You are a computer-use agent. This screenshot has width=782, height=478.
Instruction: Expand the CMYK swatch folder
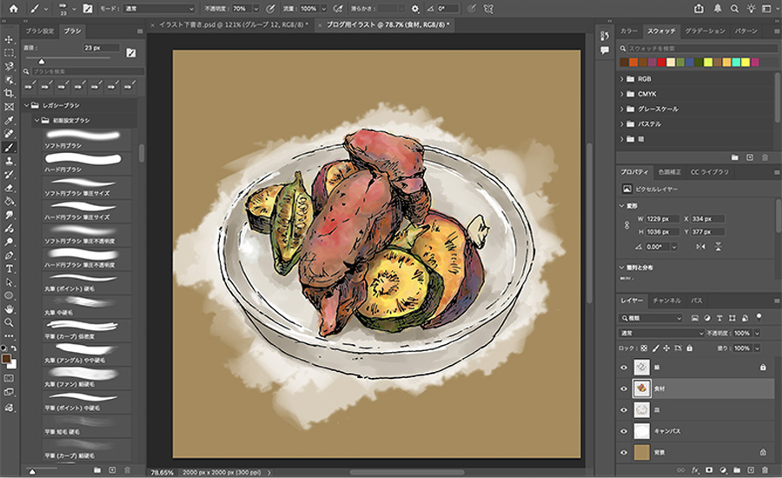[623, 94]
